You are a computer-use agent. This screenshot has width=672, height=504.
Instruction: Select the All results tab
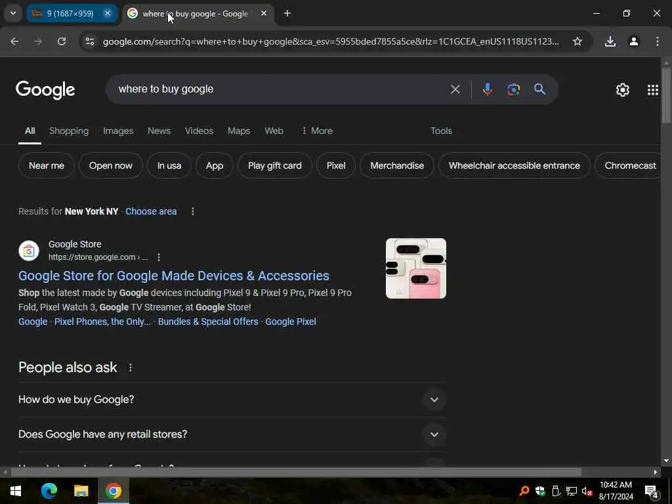(30, 131)
